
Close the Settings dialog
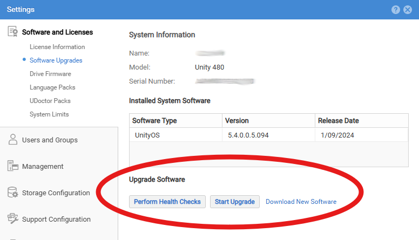[x=408, y=10]
